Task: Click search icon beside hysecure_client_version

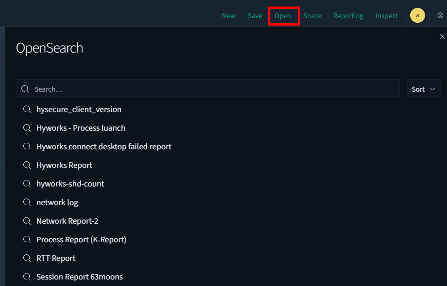Action: (27, 109)
